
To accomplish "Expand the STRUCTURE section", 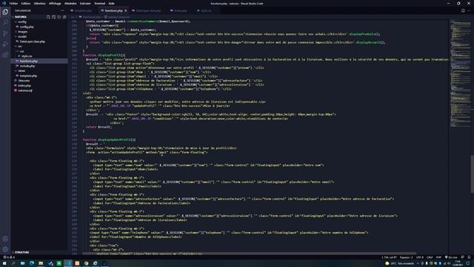I will tap(21, 252).
